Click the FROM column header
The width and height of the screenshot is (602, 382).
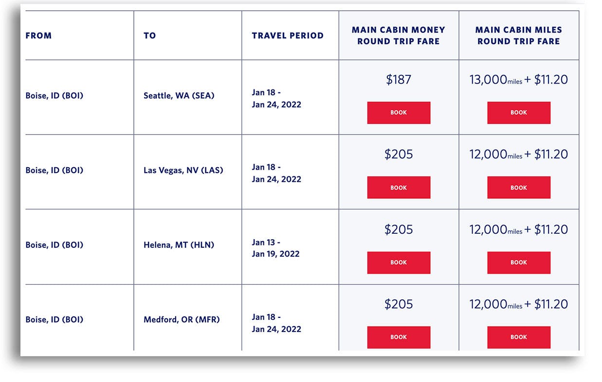(x=38, y=35)
